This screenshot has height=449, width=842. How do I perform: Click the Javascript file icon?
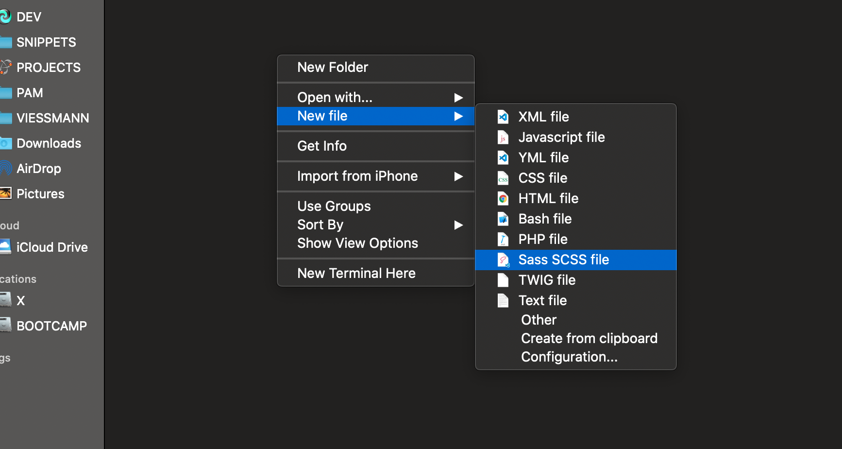pos(503,138)
